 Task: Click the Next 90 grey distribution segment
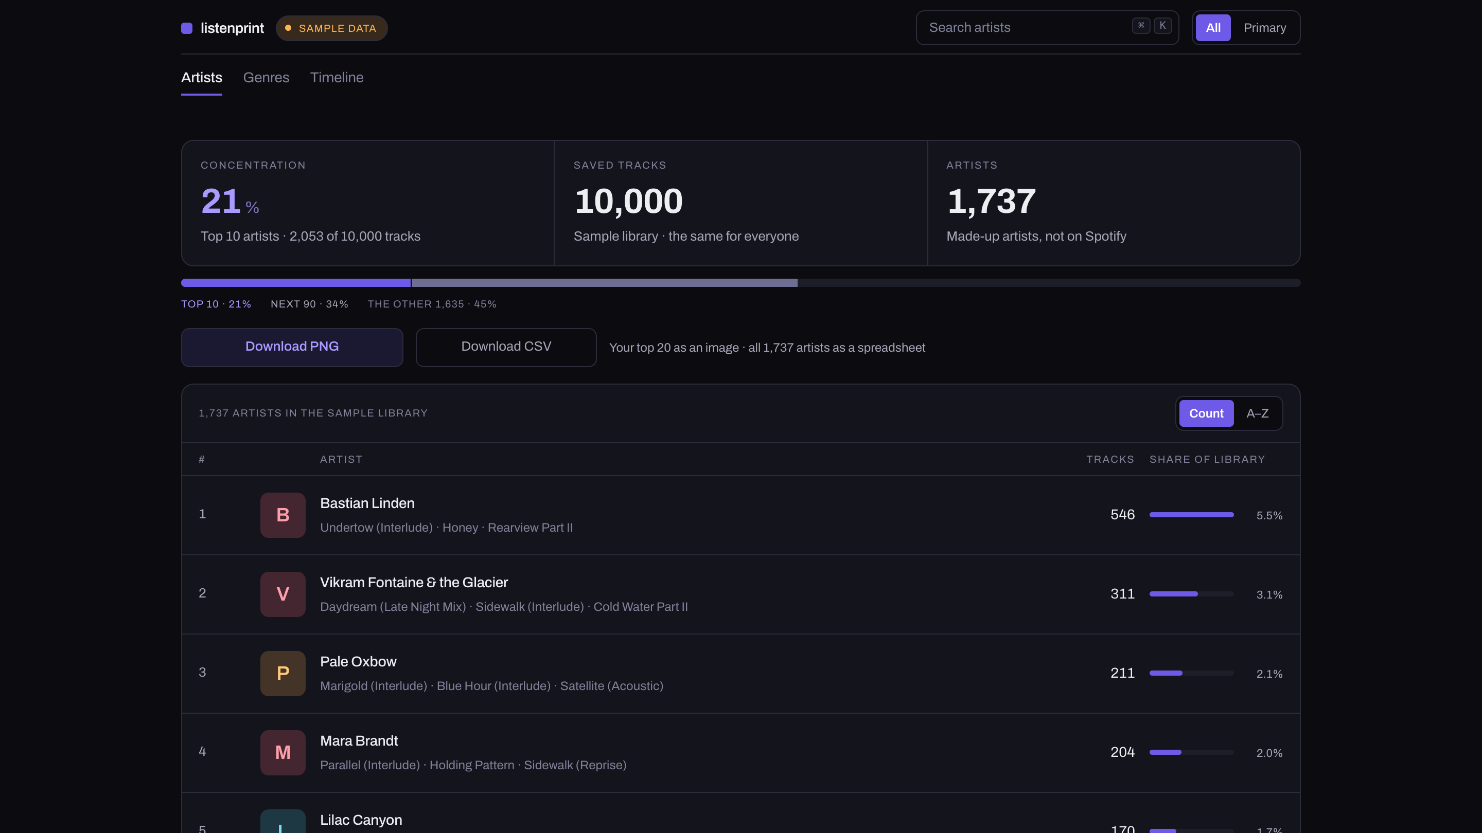(604, 283)
